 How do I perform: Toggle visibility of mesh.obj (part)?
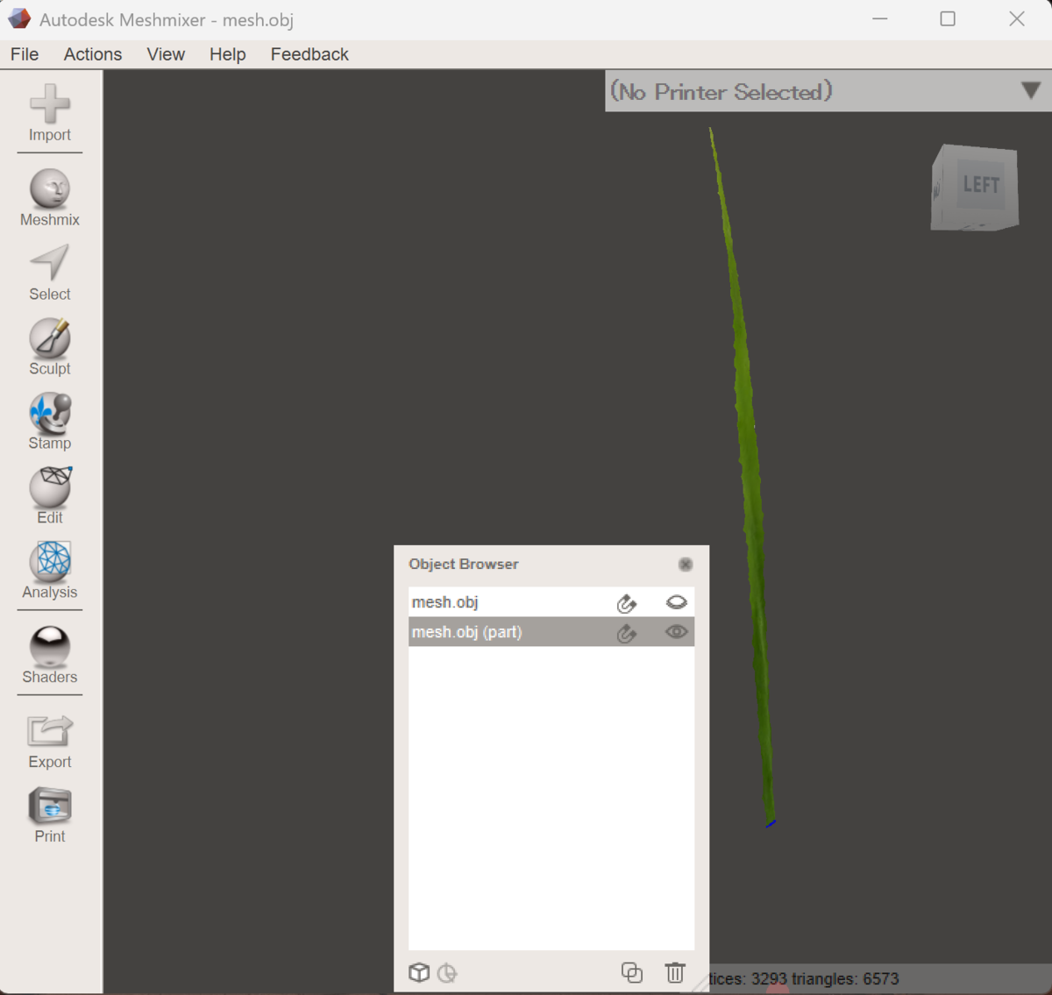(x=676, y=632)
